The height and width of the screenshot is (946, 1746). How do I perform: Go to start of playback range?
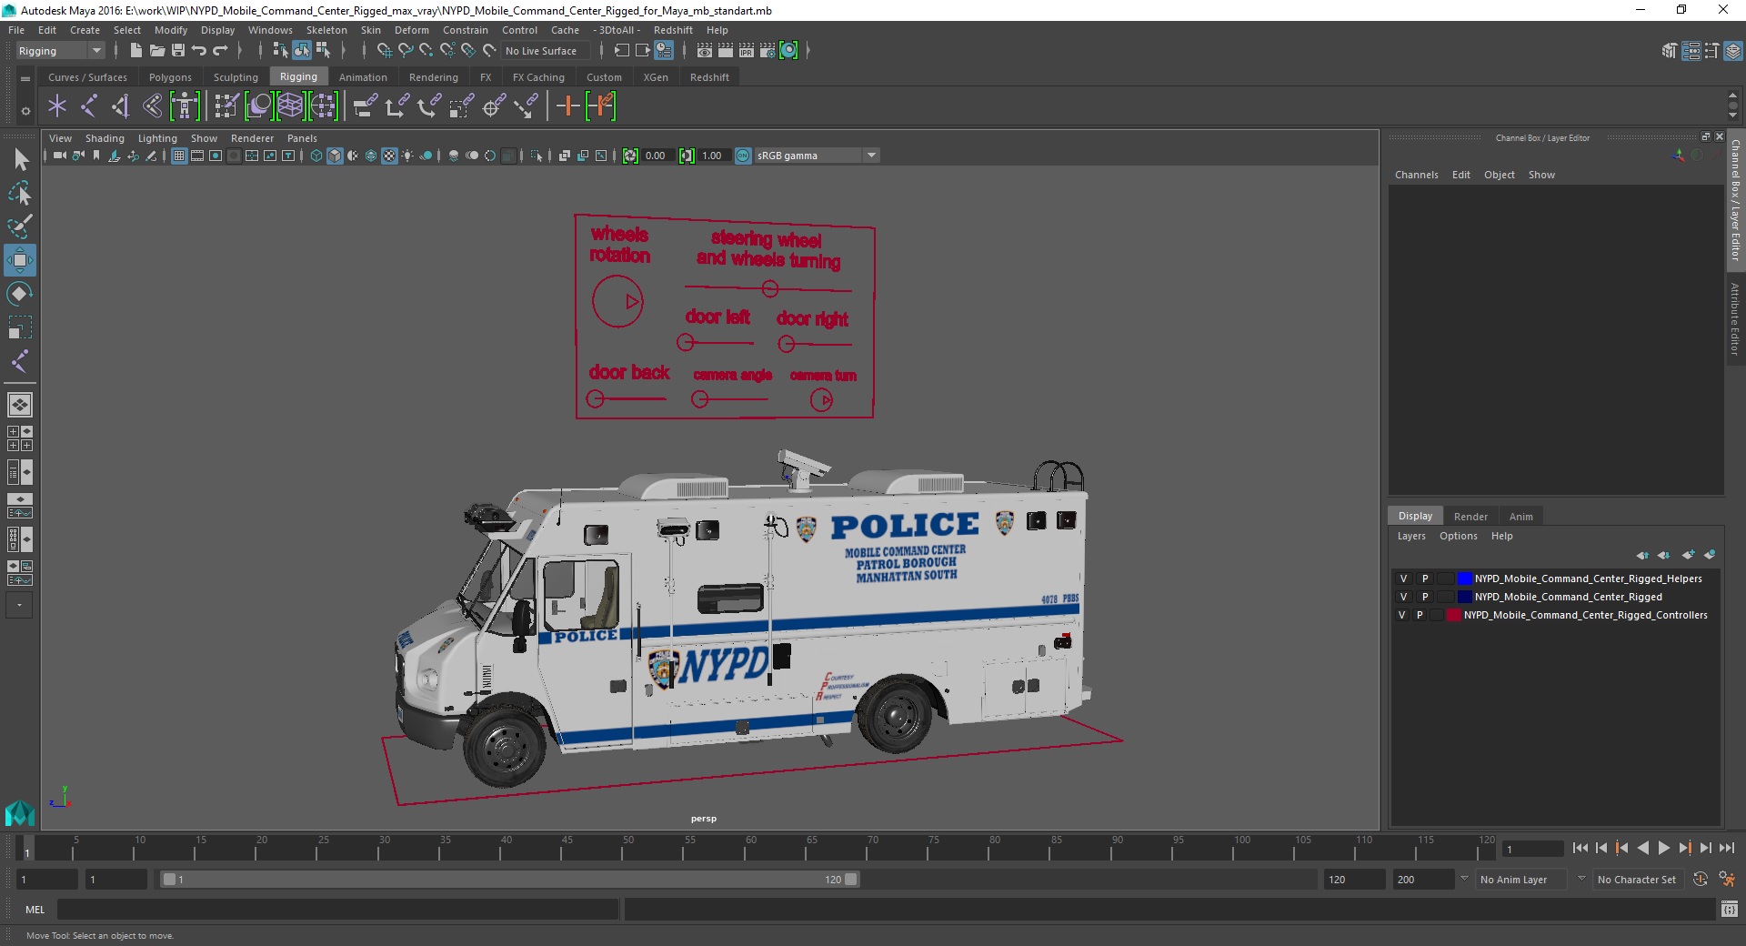[x=1580, y=848]
